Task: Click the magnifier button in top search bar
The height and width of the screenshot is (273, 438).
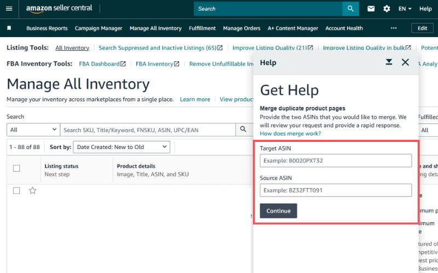Action: click(x=350, y=9)
